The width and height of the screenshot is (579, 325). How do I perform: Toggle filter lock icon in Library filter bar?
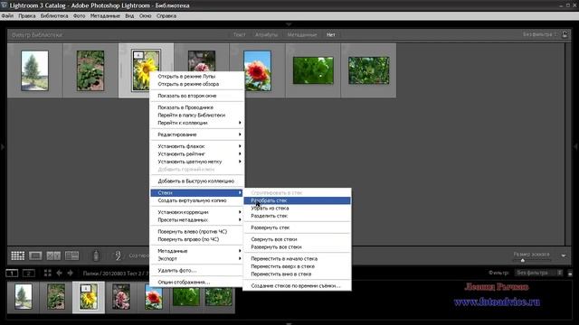(565, 34)
